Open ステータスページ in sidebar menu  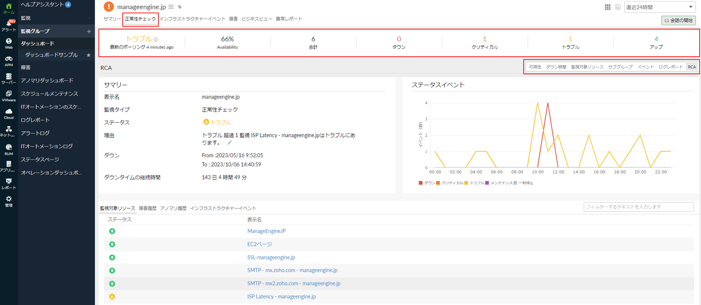coord(40,160)
